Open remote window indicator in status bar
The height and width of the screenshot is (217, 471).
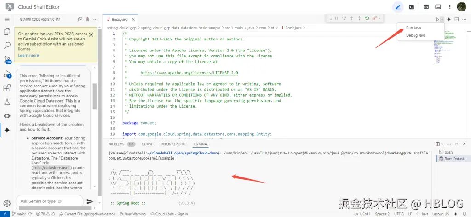(x=5, y=214)
